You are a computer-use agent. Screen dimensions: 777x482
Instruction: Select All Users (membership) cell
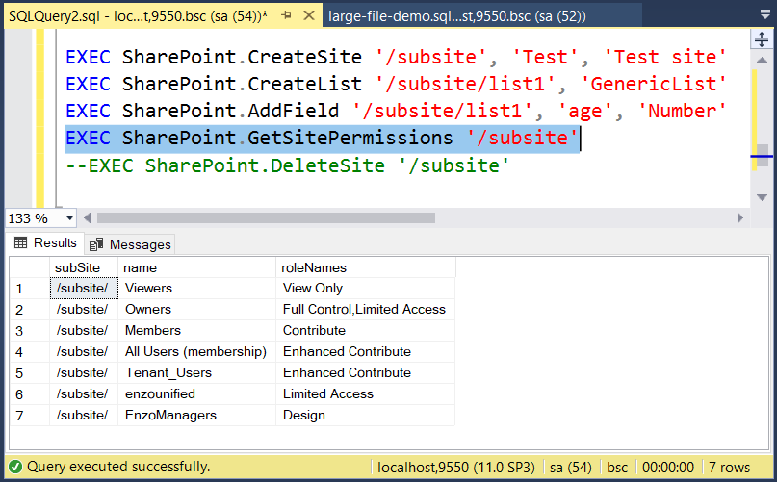(196, 352)
